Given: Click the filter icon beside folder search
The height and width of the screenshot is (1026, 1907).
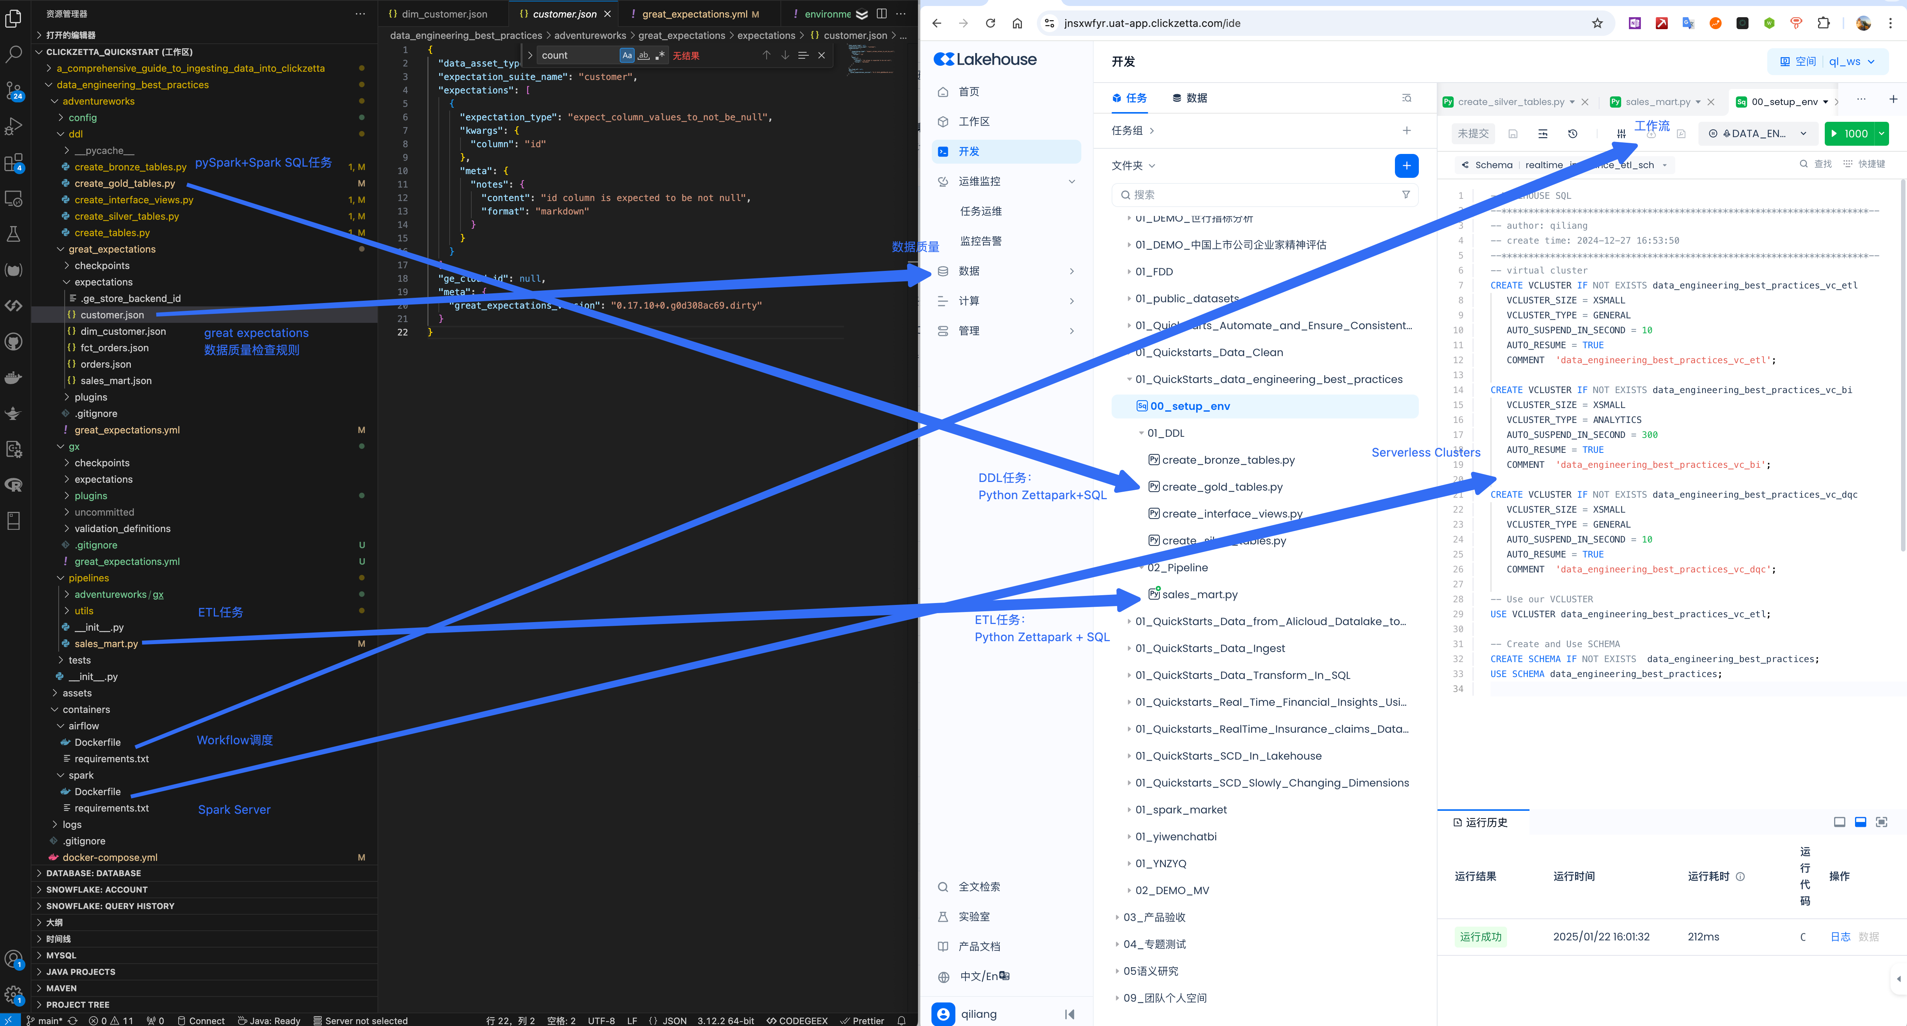Looking at the screenshot, I should pyautogui.click(x=1405, y=195).
